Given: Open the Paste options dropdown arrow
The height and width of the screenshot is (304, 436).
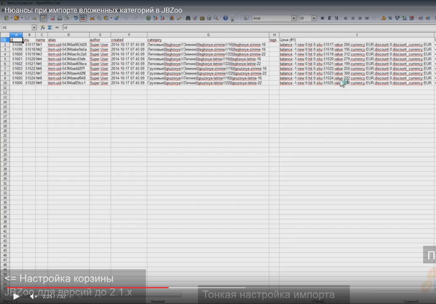Looking at the screenshot, I should pos(111,18).
